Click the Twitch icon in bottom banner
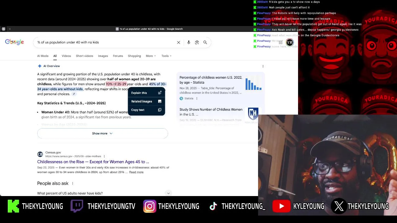The height and width of the screenshot is (223, 397). click(77, 206)
